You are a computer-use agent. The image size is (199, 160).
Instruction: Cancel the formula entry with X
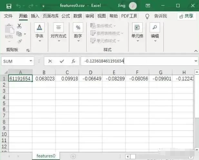pos(50,61)
